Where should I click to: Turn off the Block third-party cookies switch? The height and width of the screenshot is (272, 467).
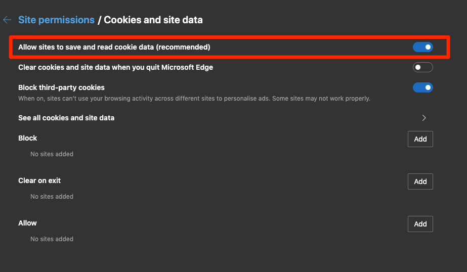click(x=422, y=87)
